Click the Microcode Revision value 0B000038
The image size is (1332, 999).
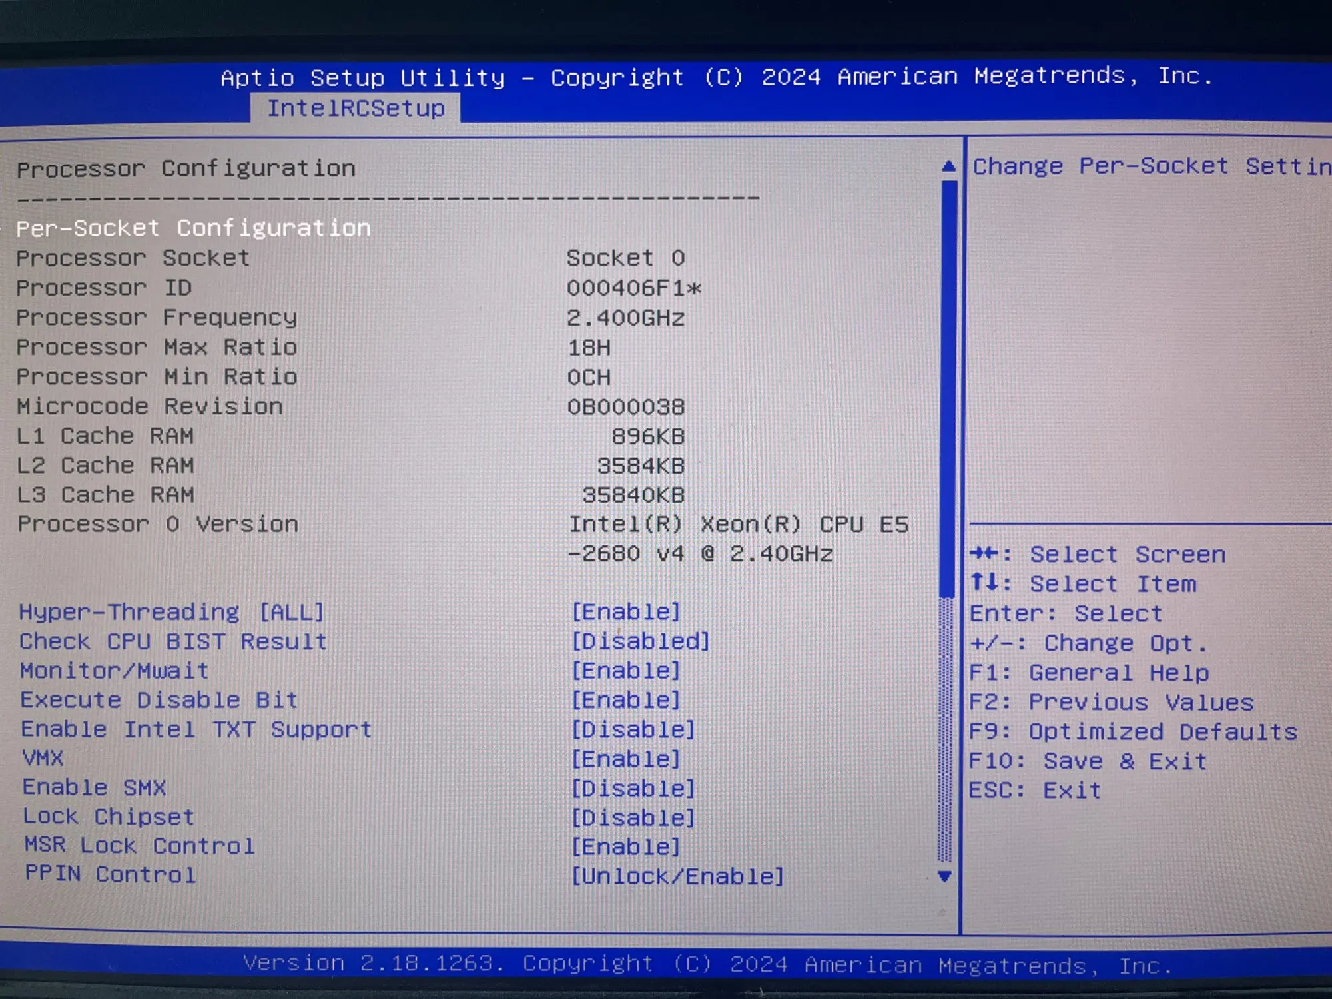(625, 406)
